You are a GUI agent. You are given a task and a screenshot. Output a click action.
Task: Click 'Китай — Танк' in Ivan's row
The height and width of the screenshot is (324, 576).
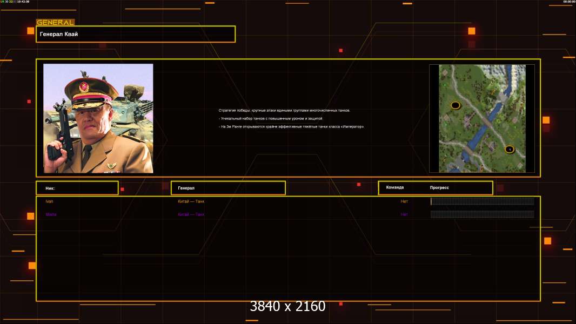(191, 201)
